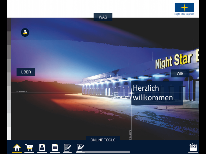
Task: Open the contact person document icon
Action: pos(42,148)
